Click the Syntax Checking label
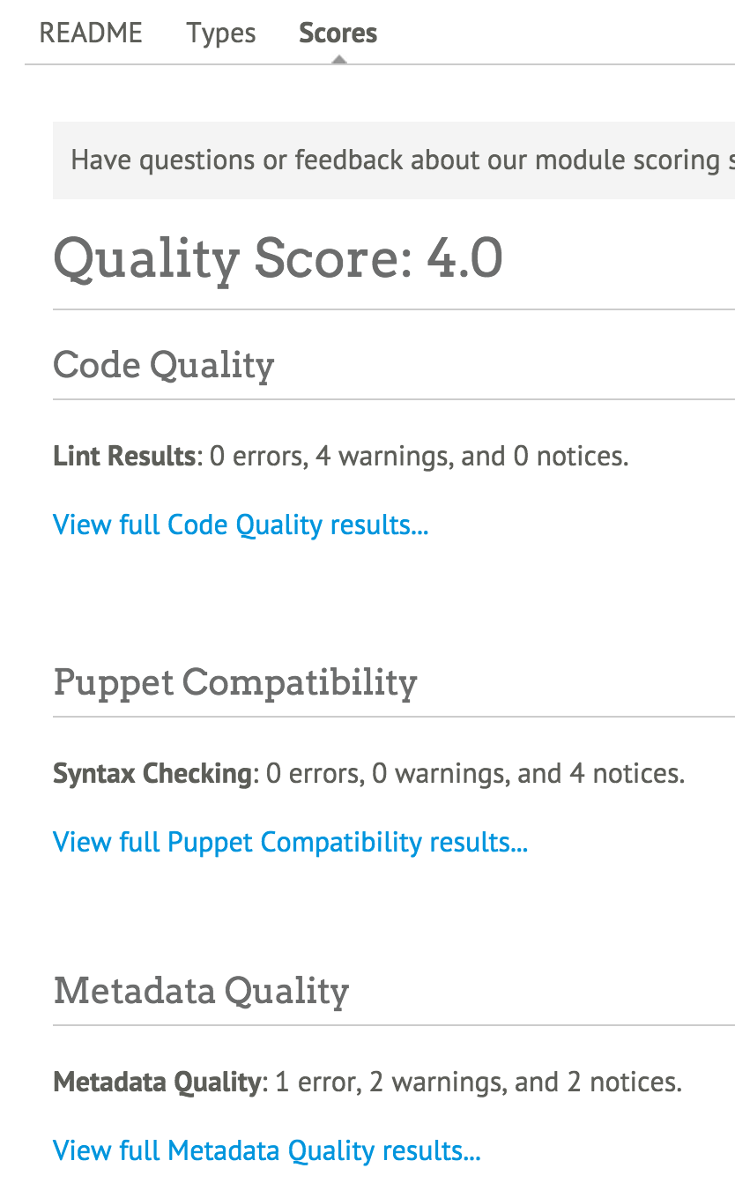The height and width of the screenshot is (1183, 735). (x=152, y=772)
